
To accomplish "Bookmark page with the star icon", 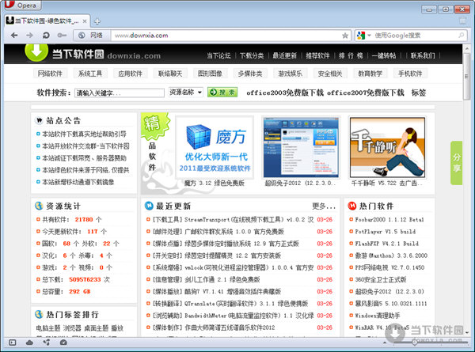I will coord(344,36).
